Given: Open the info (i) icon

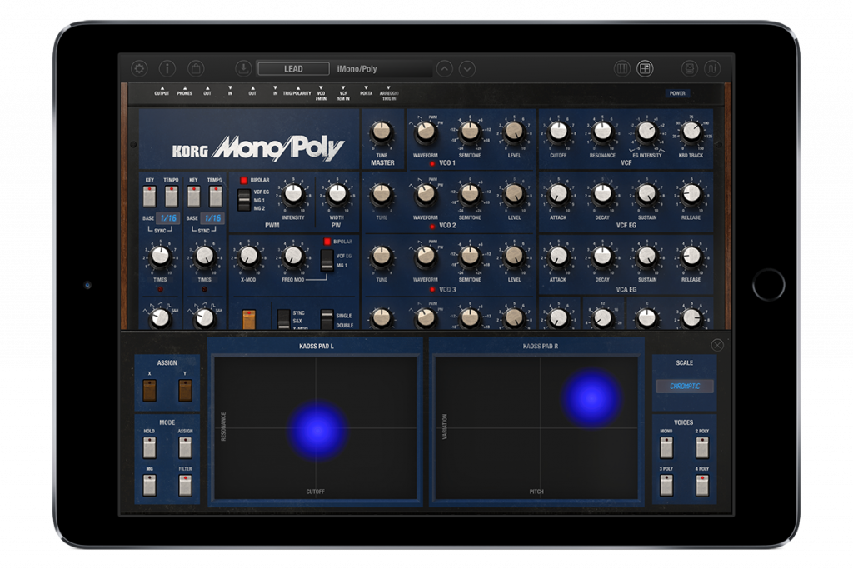Looking at the screenshot, I should pos(167,68).
